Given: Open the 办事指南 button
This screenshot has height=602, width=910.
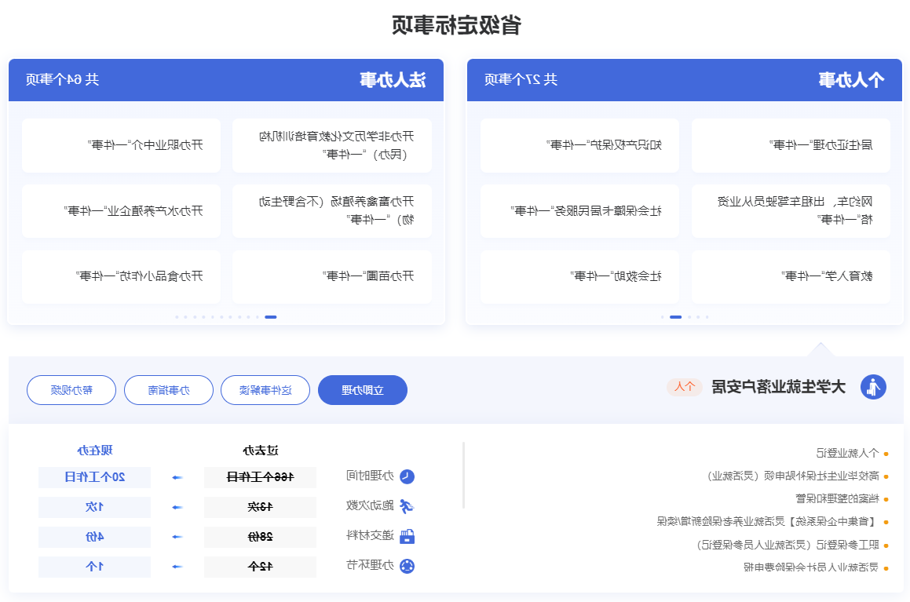Looking at the screenshot, I should pos(169,390).
